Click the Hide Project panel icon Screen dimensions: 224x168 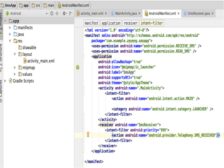coord(71,13)
